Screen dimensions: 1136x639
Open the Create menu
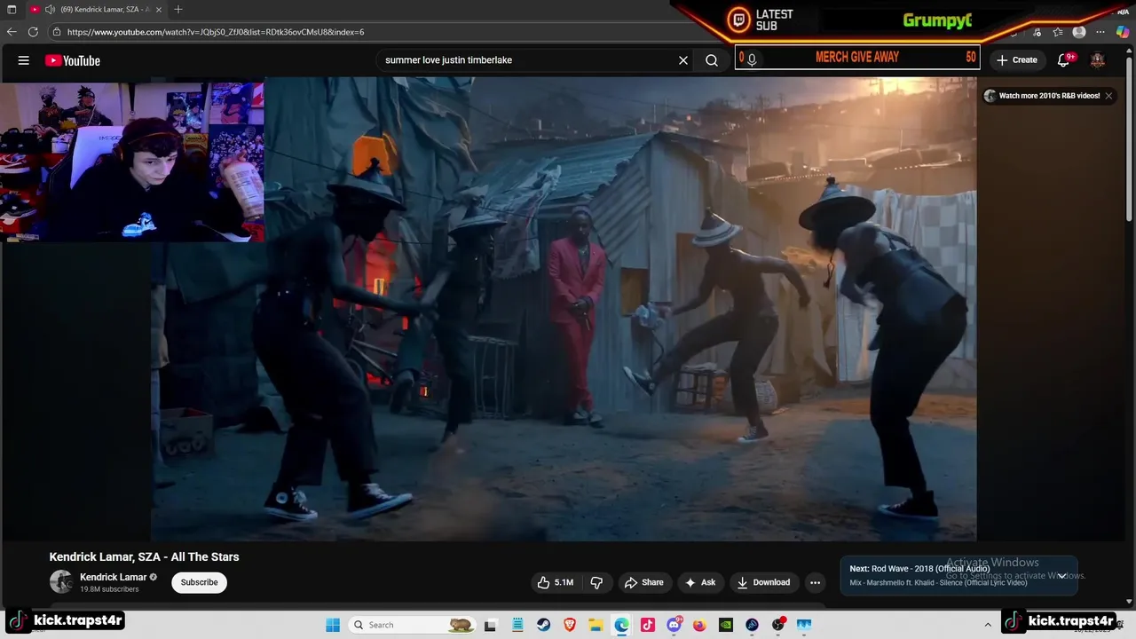click(x=1017, y=60)
